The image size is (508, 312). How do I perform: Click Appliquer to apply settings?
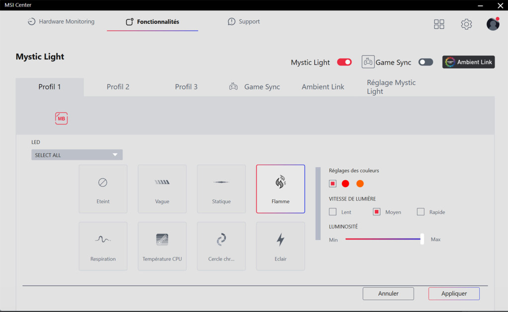pyautogui.click(x=454, y=294)
